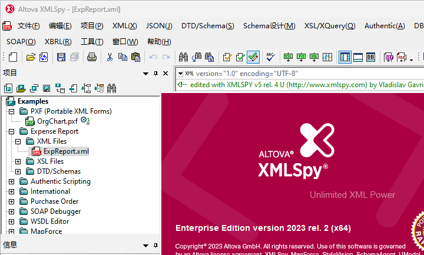Viewport: 424px width, 255px height.
Task: Click the Find Next binoculars icon
Action: coord(197,57)
